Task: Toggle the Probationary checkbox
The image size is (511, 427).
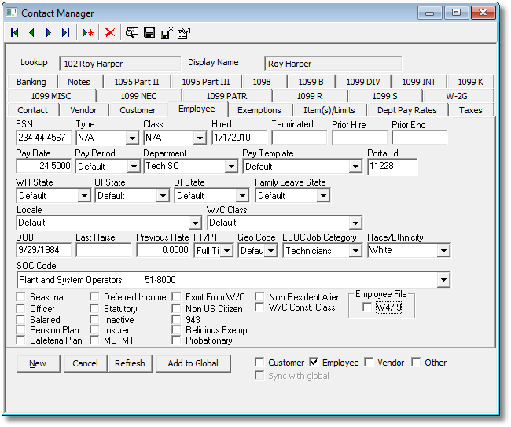Action: (176, 340)
